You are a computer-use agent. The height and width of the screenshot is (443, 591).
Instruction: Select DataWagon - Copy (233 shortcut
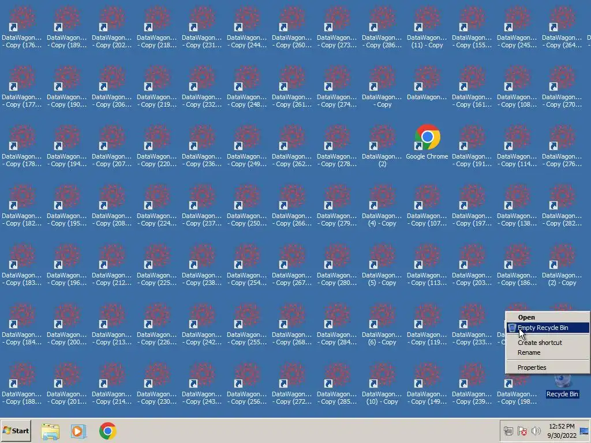click(x=472, y=325)
